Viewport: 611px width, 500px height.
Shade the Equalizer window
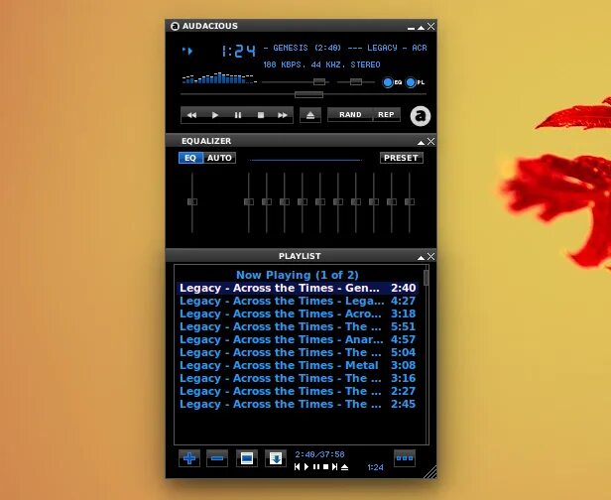point(421,142)
